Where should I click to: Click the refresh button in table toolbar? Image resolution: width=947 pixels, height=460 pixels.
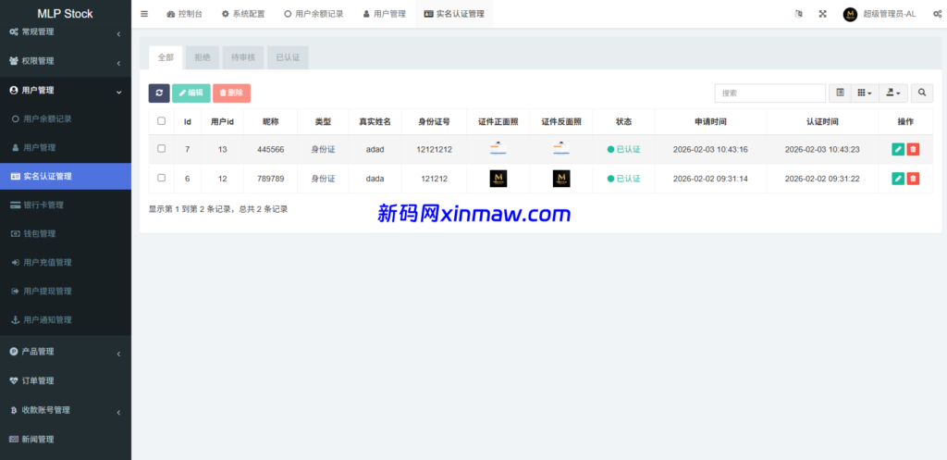point(159,93)
